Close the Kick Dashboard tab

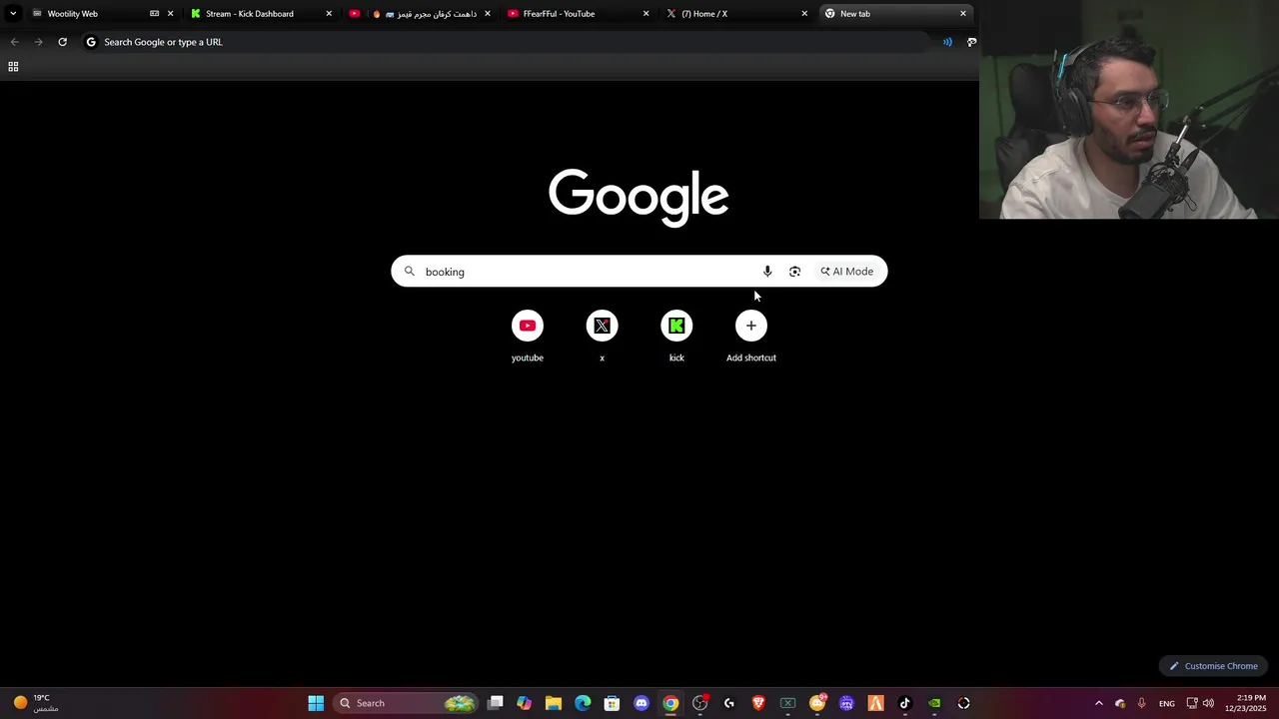pos(329,14)
